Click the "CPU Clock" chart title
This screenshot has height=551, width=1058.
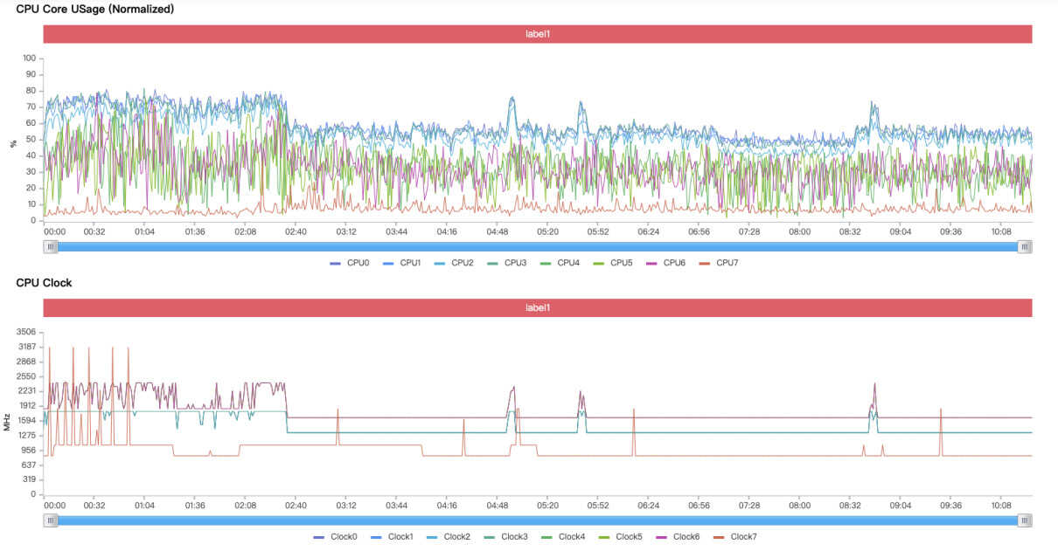click(44, 283)
